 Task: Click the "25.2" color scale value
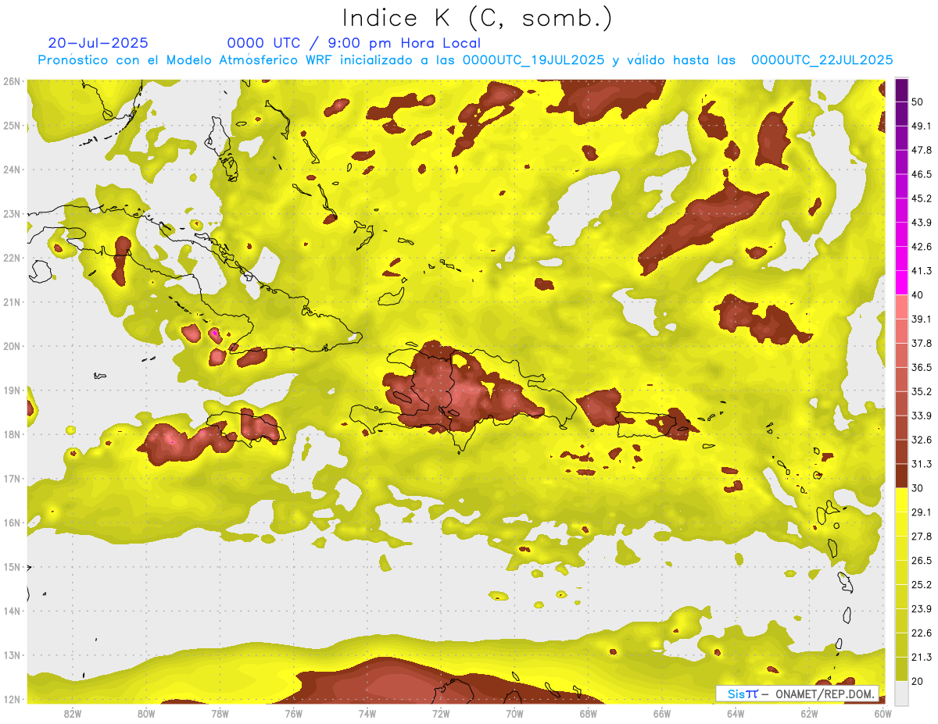click(x=921, y=584)
